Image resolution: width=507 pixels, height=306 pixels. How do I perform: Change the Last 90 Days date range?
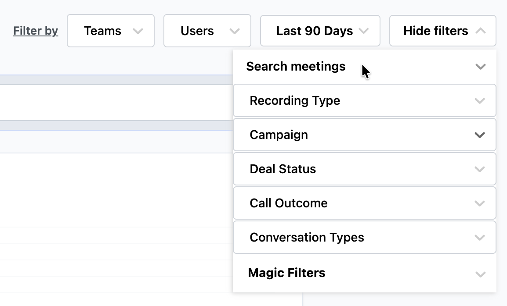320,31
